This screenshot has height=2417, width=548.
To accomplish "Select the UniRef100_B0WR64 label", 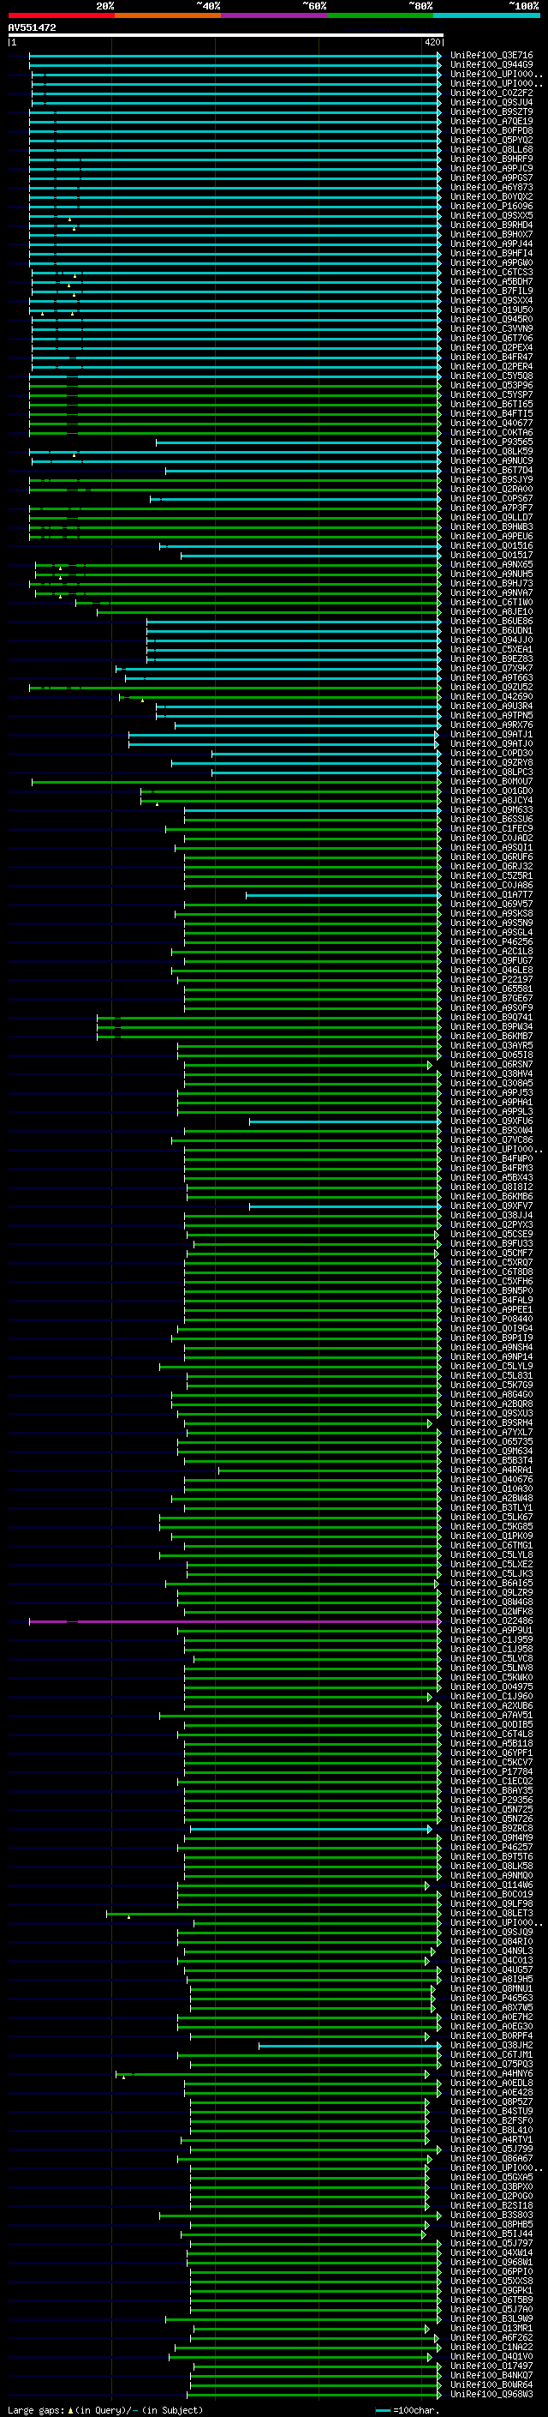I will coord(491,2385).
